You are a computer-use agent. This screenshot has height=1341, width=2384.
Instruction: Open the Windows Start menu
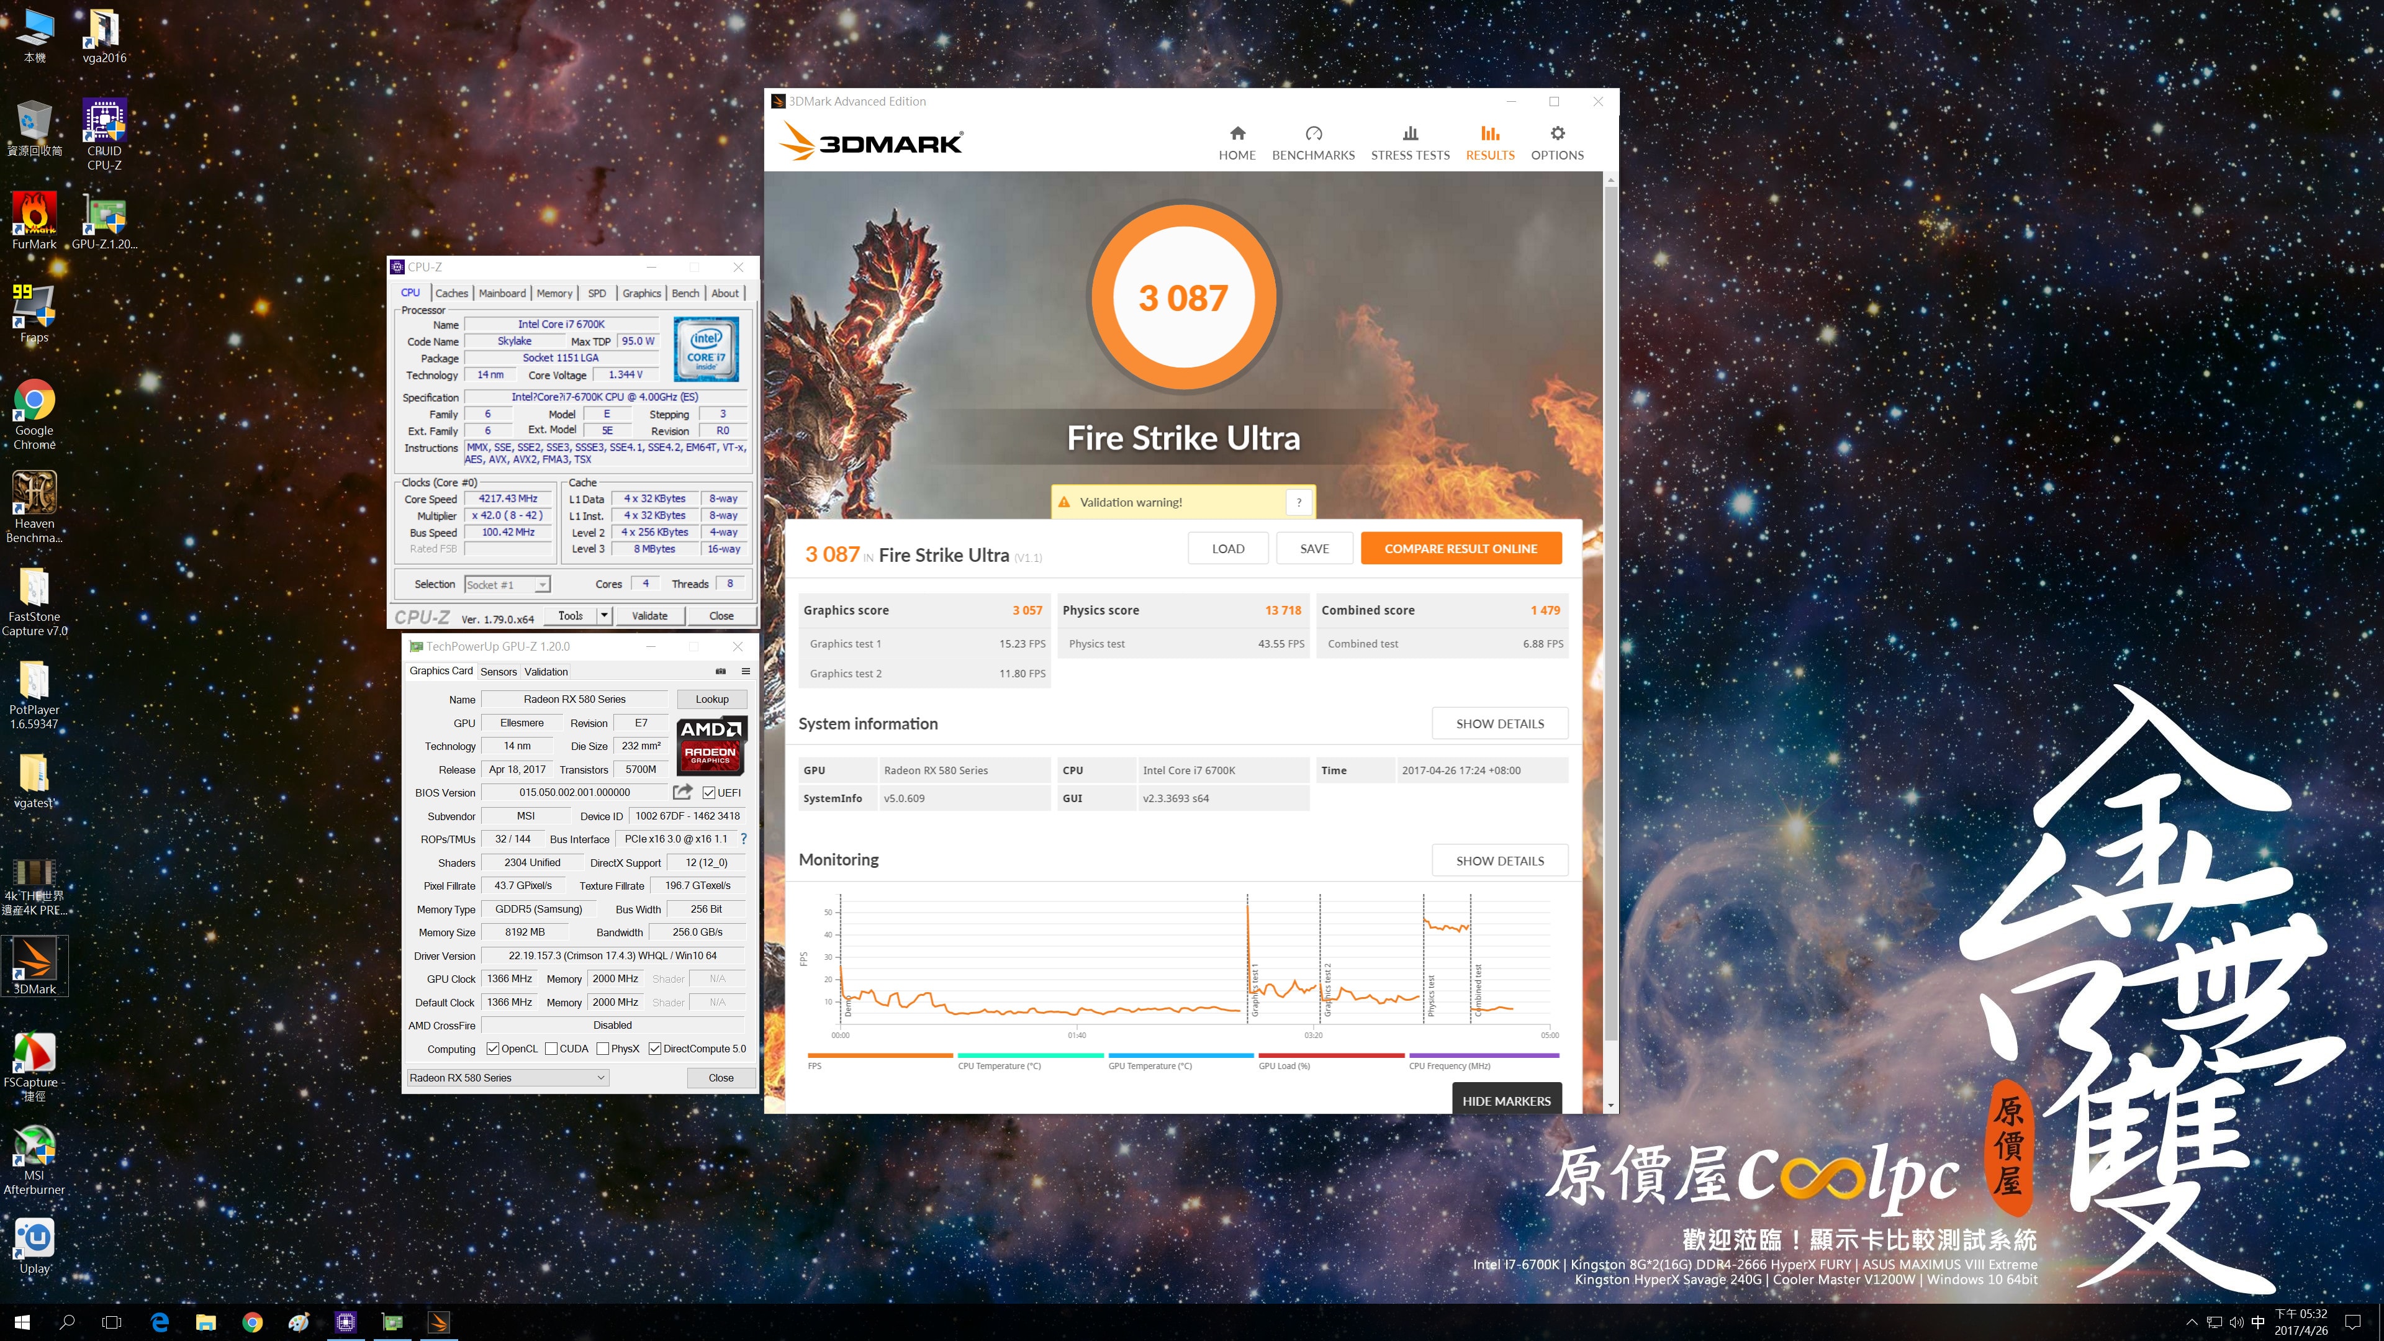22,1322
